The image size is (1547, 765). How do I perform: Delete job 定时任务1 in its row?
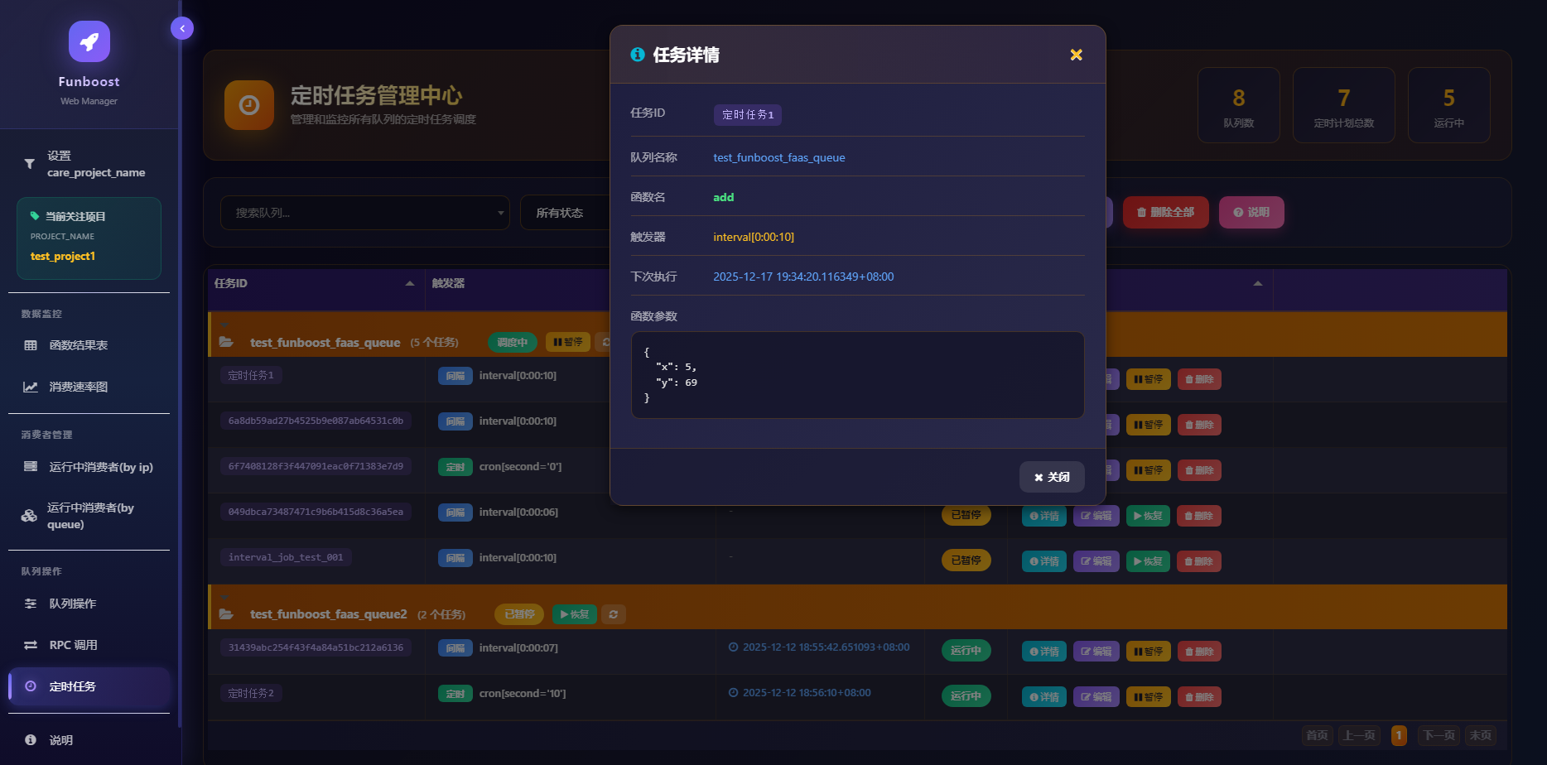pos(1199,379)
